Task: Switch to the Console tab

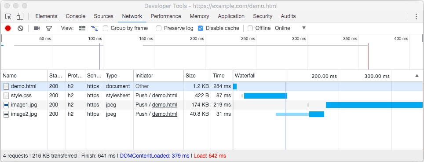Action: point(76,16)
